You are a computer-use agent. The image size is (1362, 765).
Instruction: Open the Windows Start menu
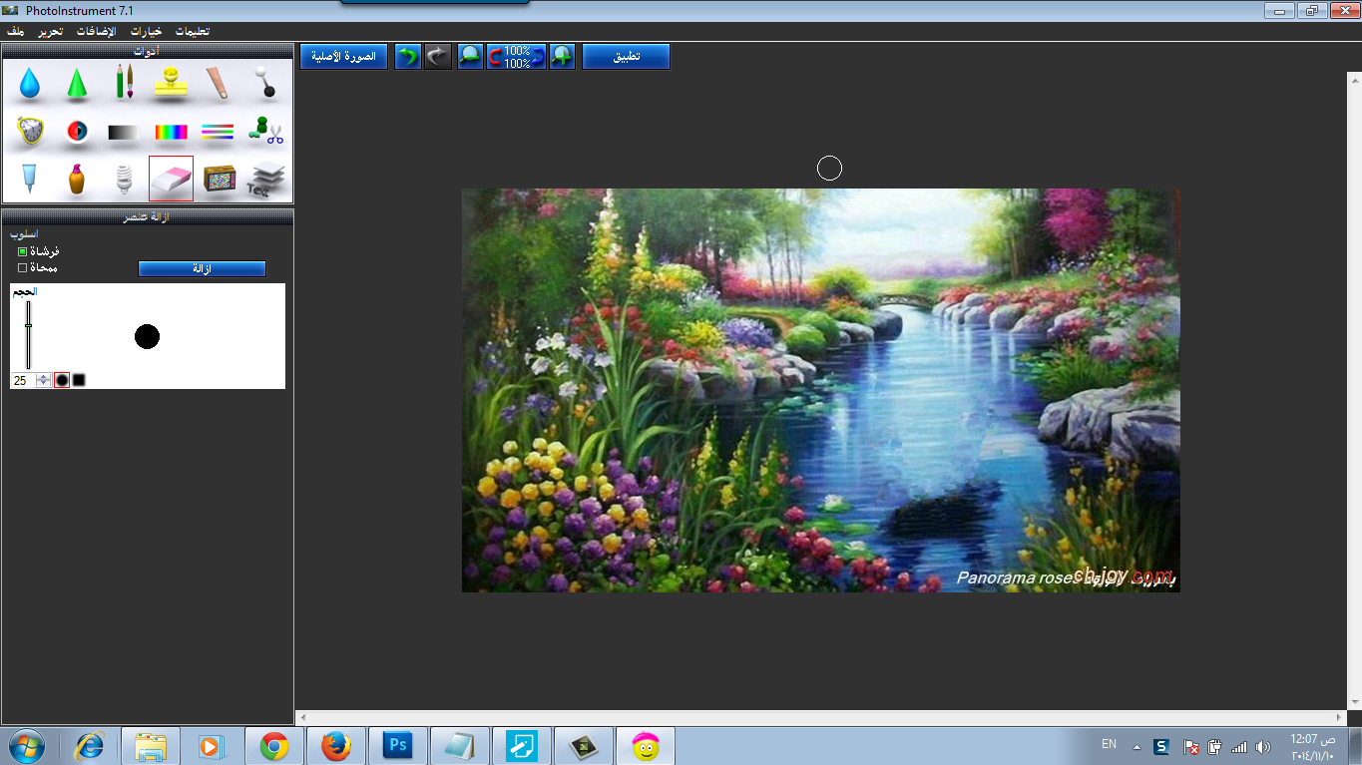pos(26,745)
